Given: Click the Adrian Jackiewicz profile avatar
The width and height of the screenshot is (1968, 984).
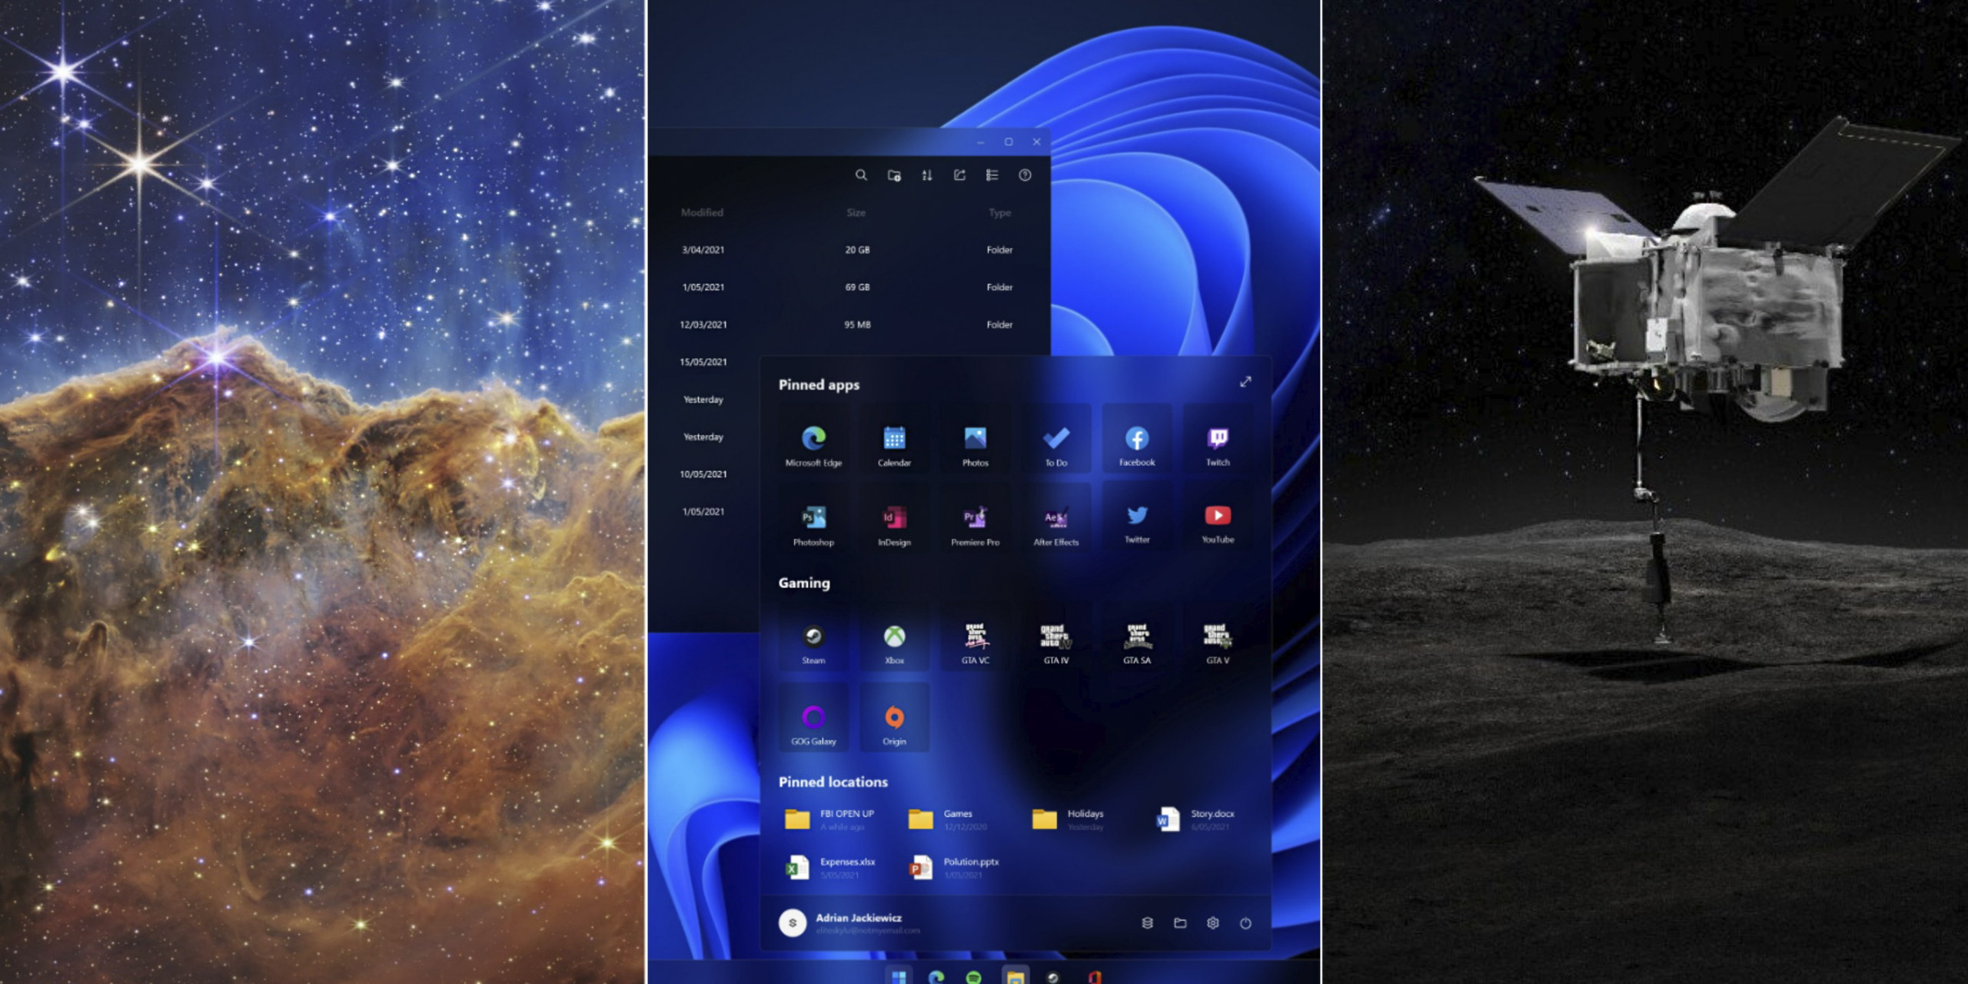Looking at the screenshot, I should pyautogui.click(x=792, y=922).
